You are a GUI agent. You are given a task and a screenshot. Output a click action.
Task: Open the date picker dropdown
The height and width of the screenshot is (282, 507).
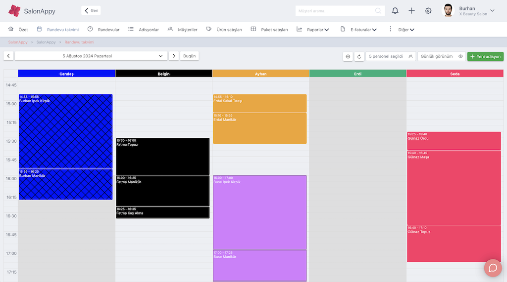[91, 56]
